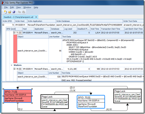Viewport: 145px width, 114px height.
Task: Collapse the Waiters section chevron
Action: (12, 65)
